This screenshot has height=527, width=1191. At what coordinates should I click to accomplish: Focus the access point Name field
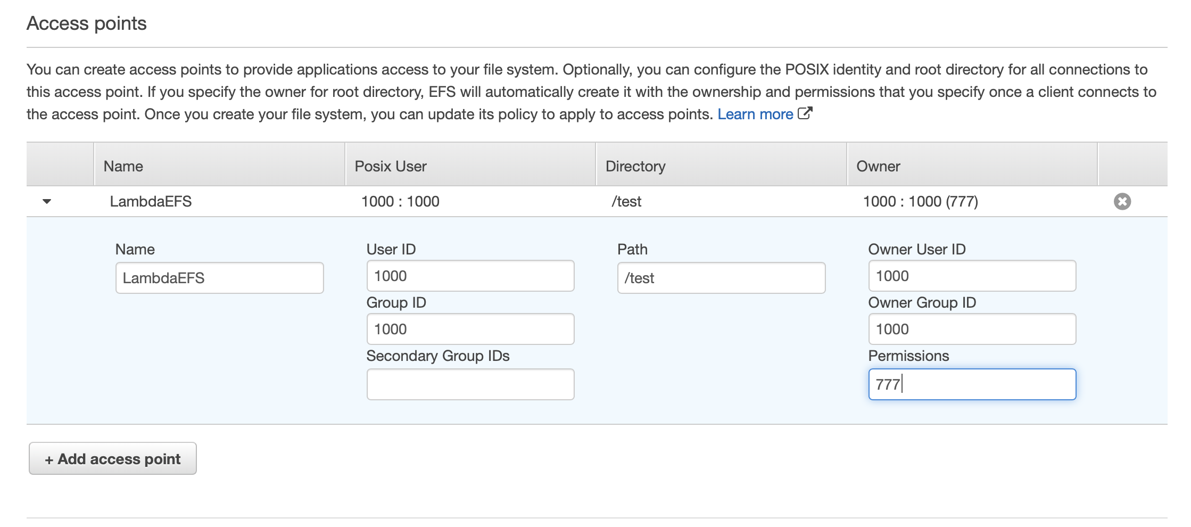(219, 278)
